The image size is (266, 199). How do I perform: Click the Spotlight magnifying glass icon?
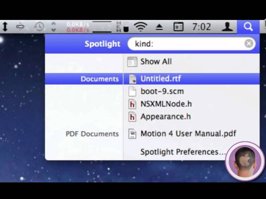point(248,27)
